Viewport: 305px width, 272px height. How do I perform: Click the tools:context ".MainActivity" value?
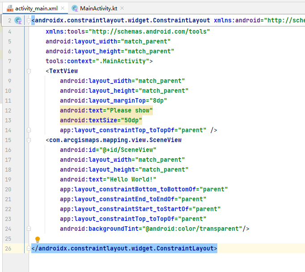[123, 61]
